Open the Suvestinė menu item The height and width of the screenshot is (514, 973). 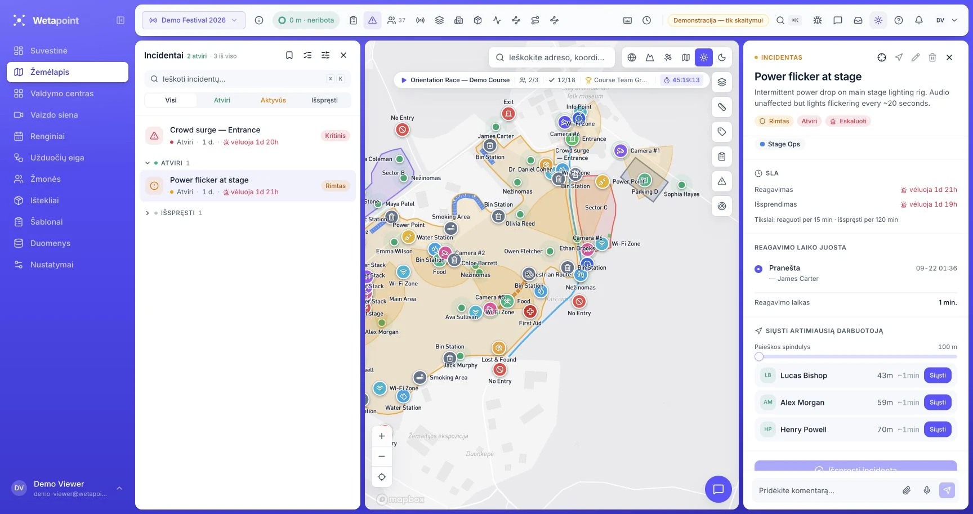[68, 51]
